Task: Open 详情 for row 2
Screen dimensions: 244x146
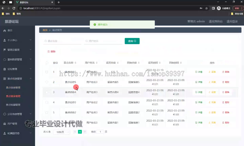Action: tap(199, 82)
